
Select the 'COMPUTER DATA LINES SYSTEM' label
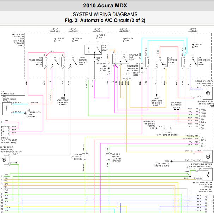tap(176, 105)
